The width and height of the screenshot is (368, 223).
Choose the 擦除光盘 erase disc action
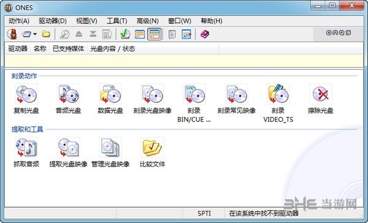321,99
